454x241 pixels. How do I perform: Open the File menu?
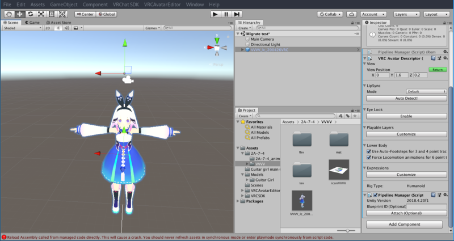7,5
